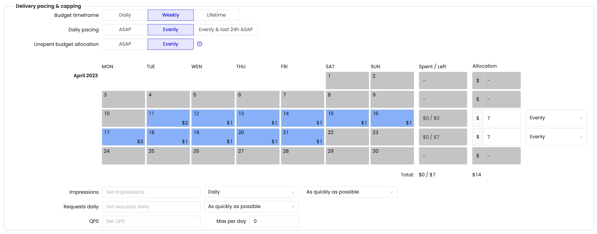The image size is (597, 234).
Task: Edit allocation amount for the April 10 week
Action: pos(502,118)
